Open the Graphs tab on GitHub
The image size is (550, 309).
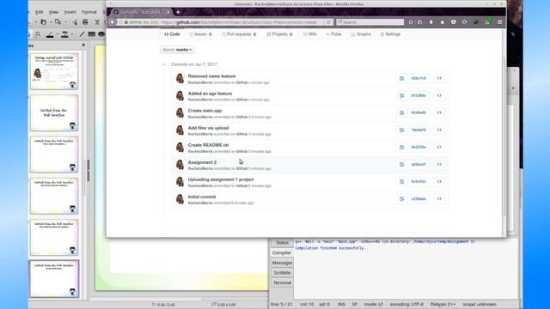coord(361,34)
